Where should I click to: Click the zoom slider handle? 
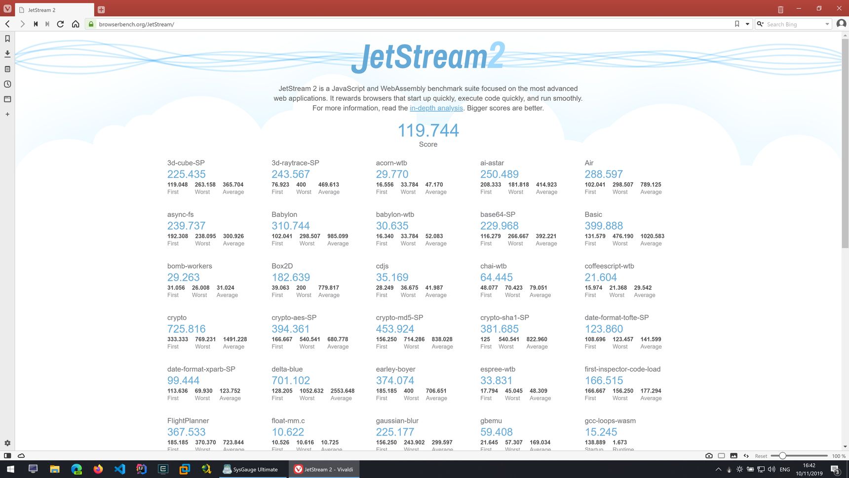pyautogui.click(x=782, y=456)
